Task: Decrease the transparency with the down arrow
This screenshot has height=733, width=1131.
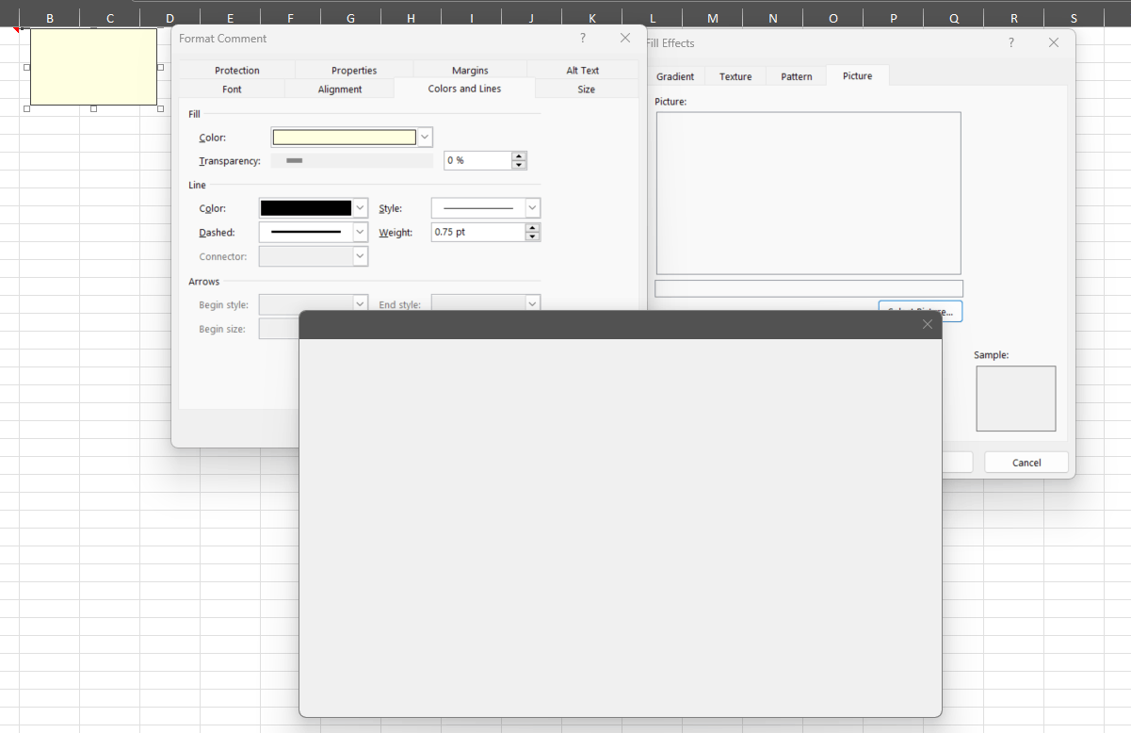Action: [x=519, y=166]
